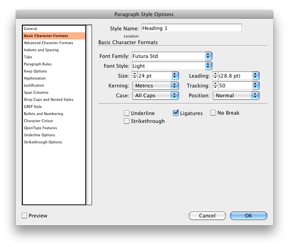Uncheck the Ligatures checkbox
289x247 pixels.
tap(176, 113)
